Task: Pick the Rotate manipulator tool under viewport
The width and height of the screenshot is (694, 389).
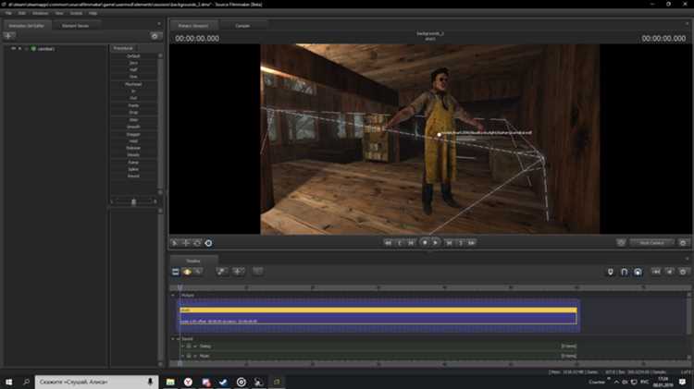Action: click(197, 243)
